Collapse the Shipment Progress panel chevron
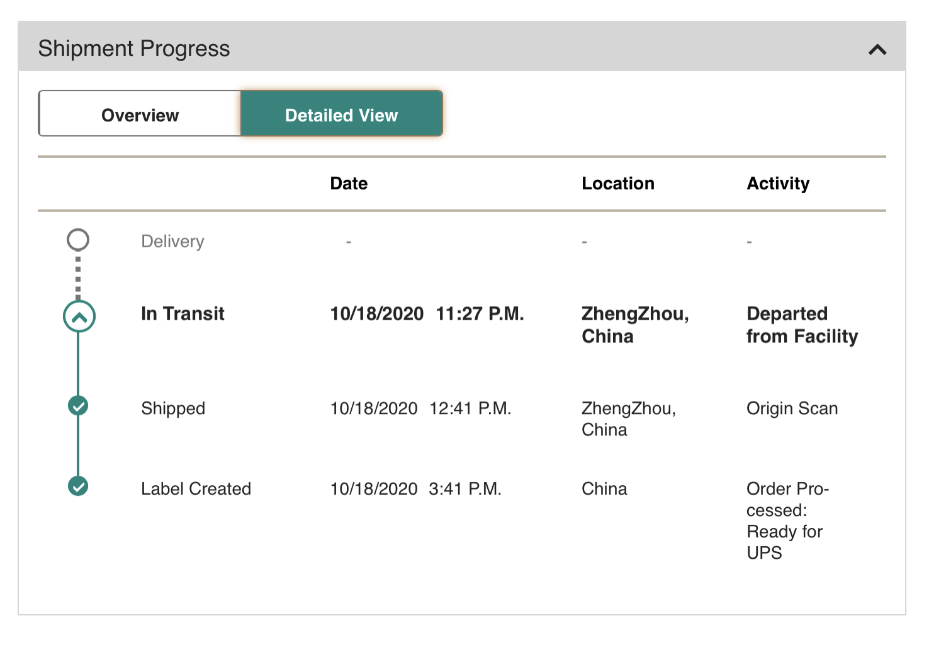 (877, 49)
